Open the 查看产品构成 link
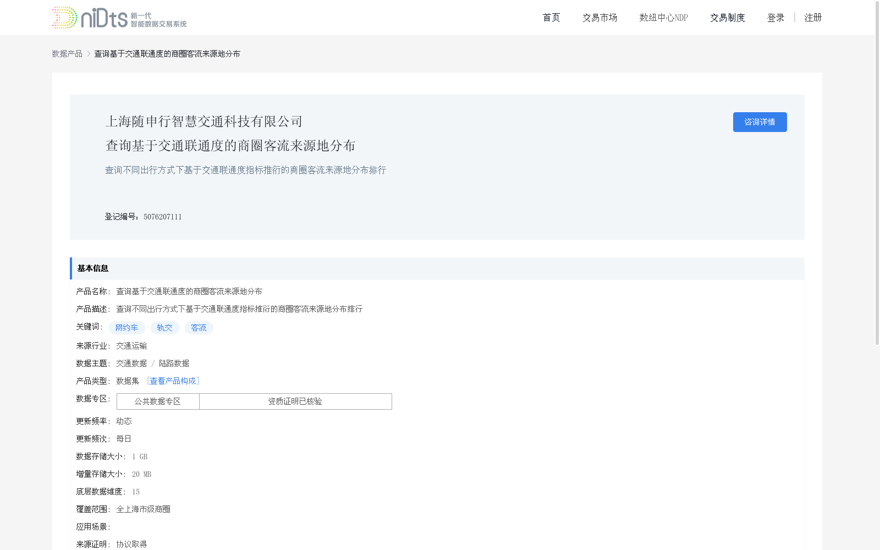This screenshot has width=880, height=550. click(173, 381)
